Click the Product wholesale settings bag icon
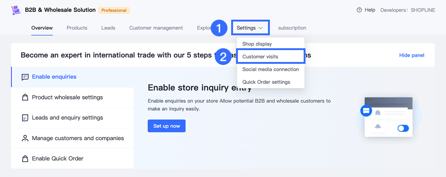This screenshot has height=177, width=446. click(x=25, y=98)
